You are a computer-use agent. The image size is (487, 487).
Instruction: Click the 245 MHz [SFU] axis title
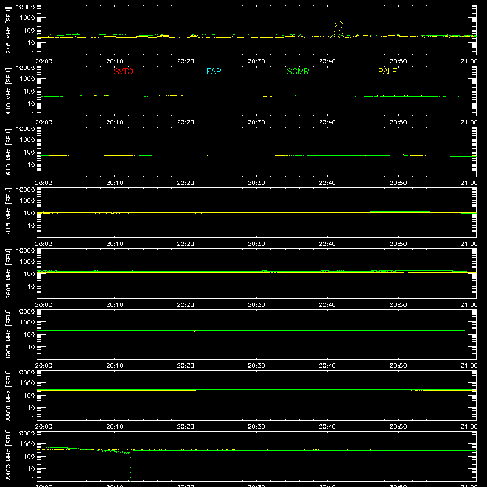click(9, 30)
